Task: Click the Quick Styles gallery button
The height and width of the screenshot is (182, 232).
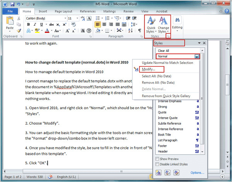Action: [152, 24]
